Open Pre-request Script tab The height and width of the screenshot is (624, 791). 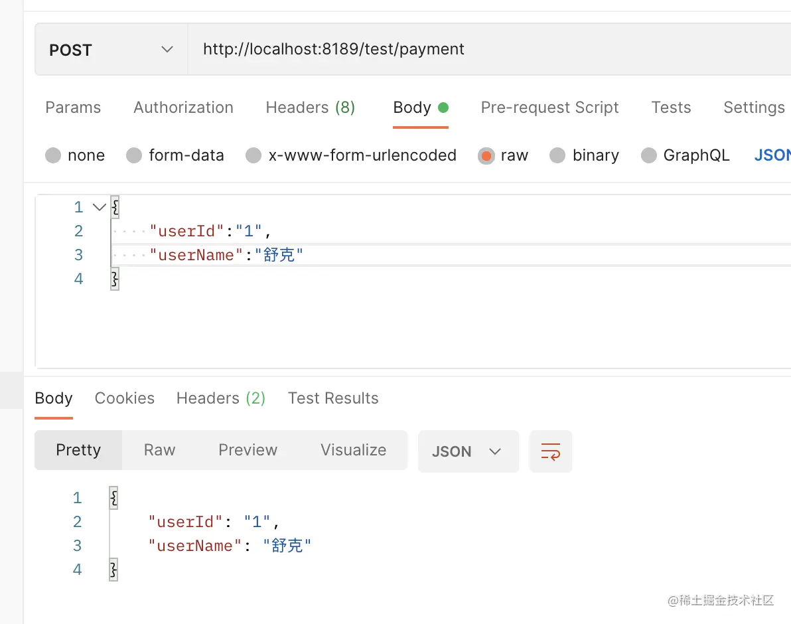549,108
